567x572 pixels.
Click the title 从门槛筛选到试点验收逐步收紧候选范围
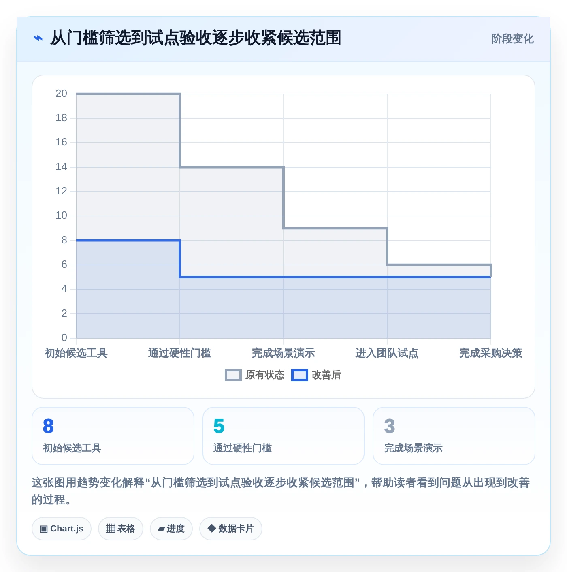[196, 38]
